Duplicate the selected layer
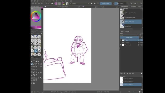 [x=124, y=73]
